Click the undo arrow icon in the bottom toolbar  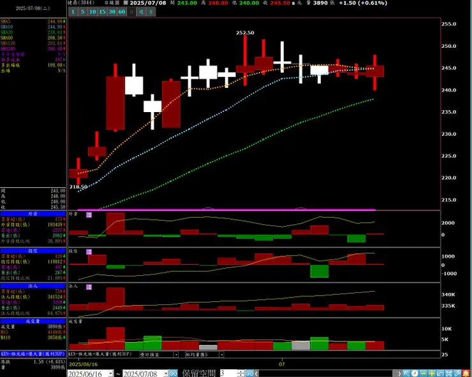440,373
